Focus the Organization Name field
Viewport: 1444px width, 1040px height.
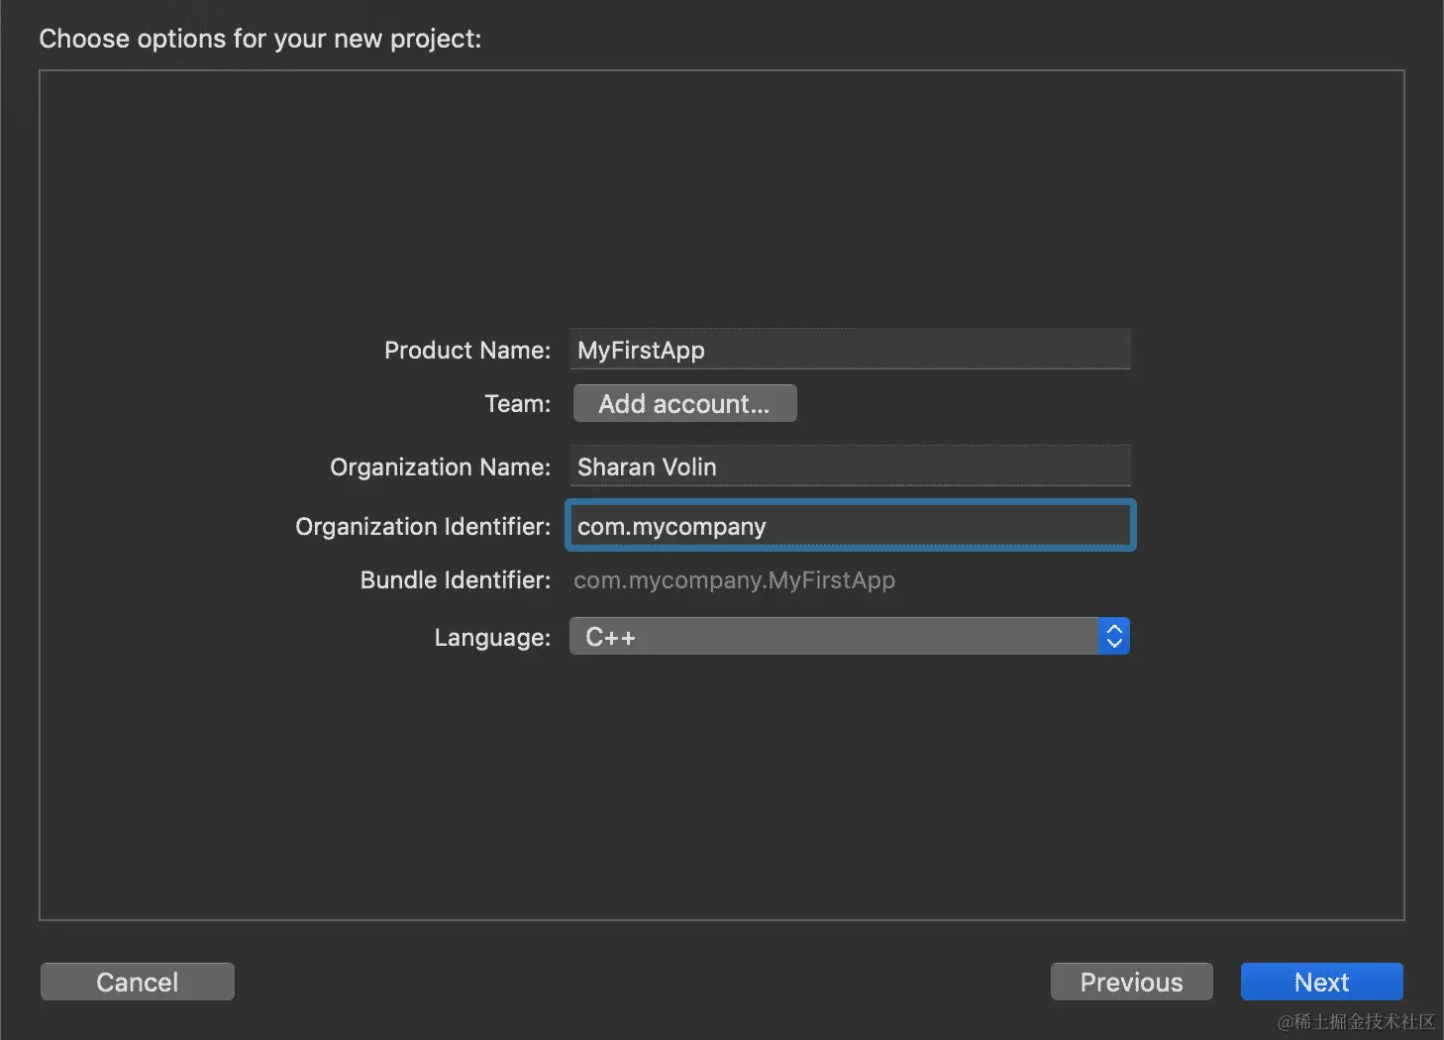click(850, 467)
